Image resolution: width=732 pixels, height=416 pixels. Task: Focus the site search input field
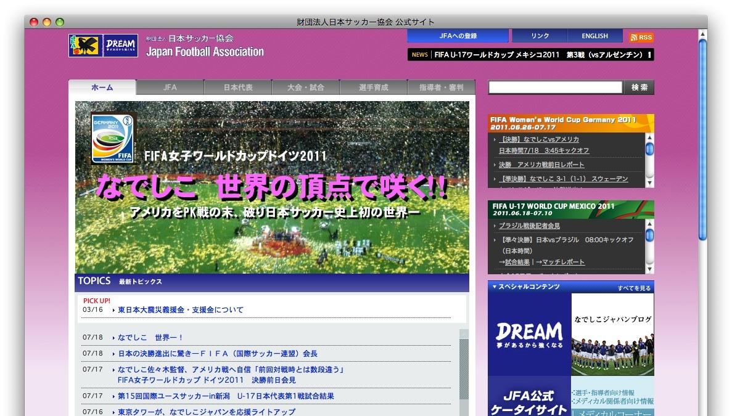(555, 88)
